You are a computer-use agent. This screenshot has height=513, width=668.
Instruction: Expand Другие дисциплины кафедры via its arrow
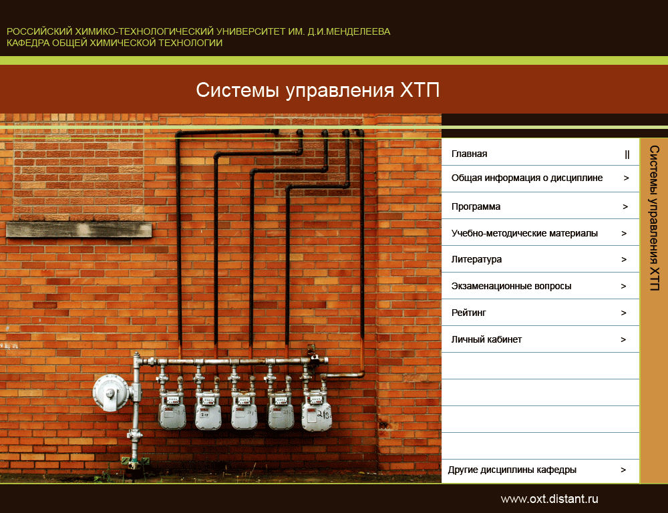point(624,470)
